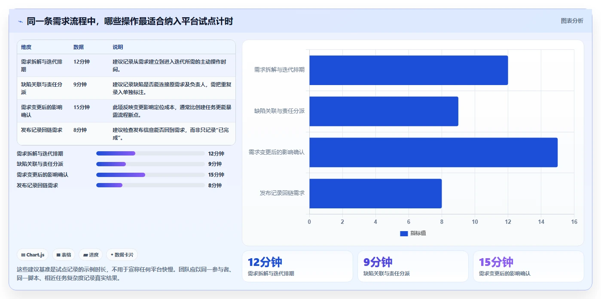The width and height of the screenshot is (601, 299).
Task: Click the y-axis label 需求变更后的影响确认
Action: [x=277, y=152]
